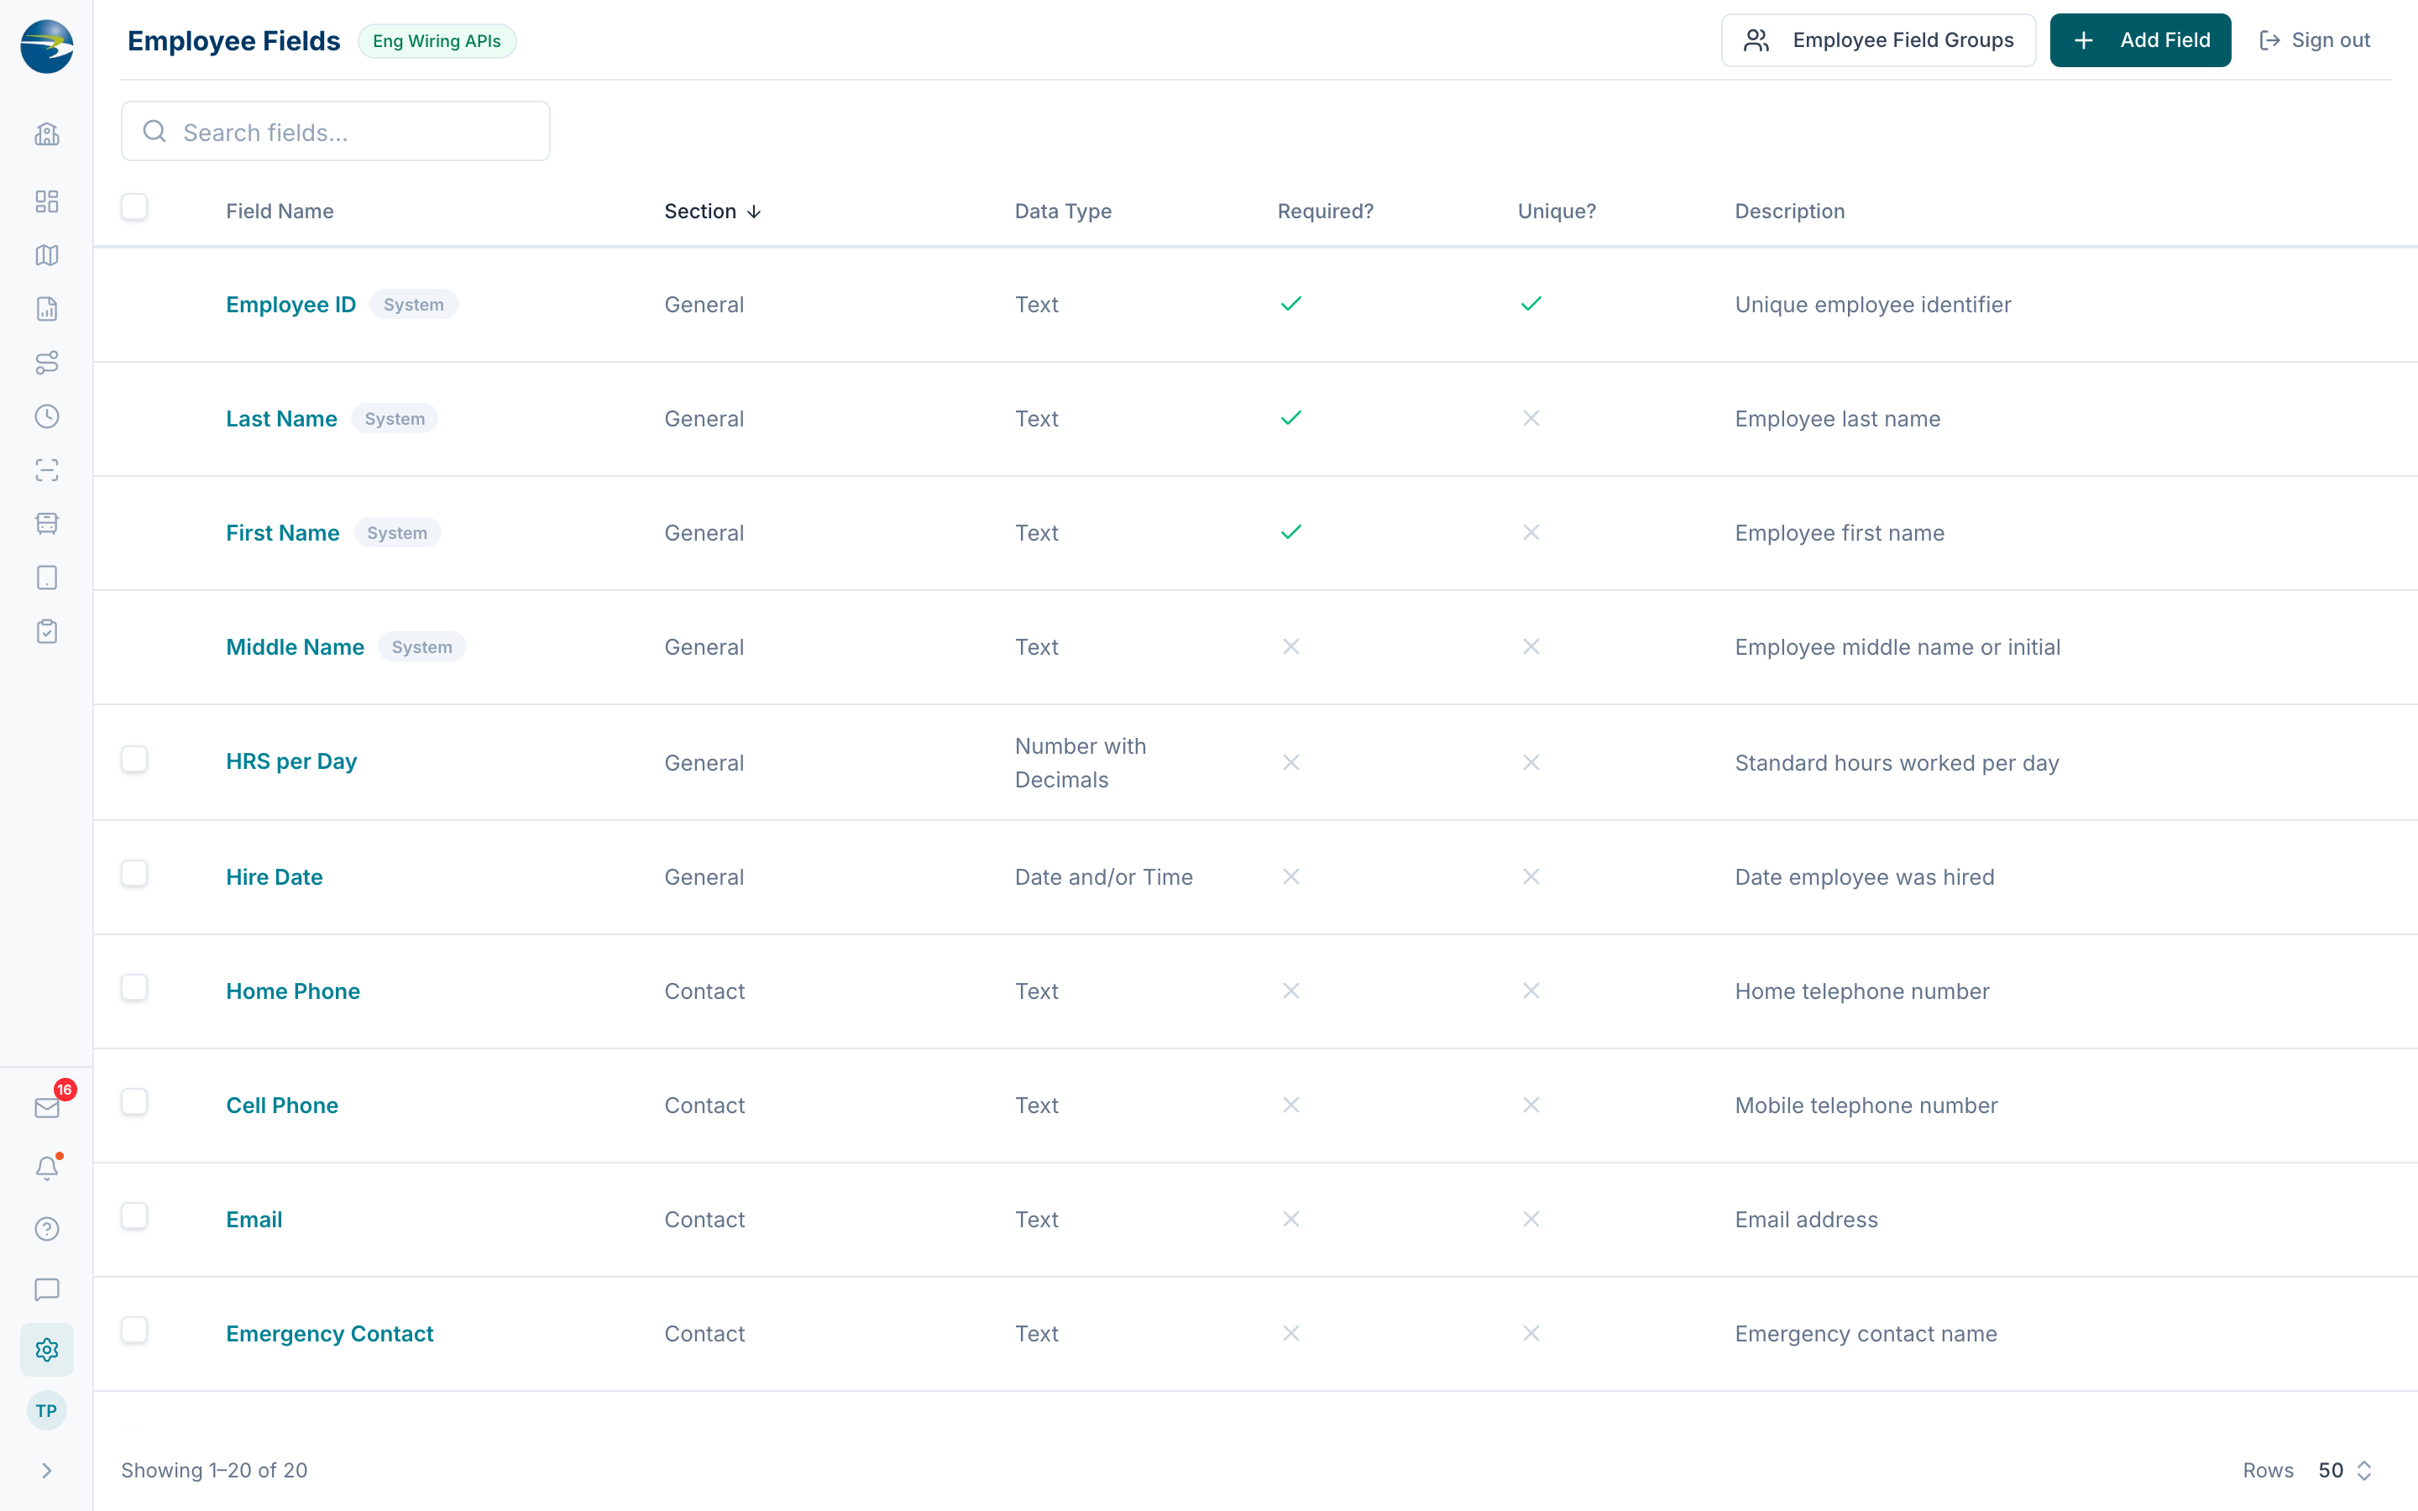
Task: Open the Emergency Contact field link
Action: 330,1333
